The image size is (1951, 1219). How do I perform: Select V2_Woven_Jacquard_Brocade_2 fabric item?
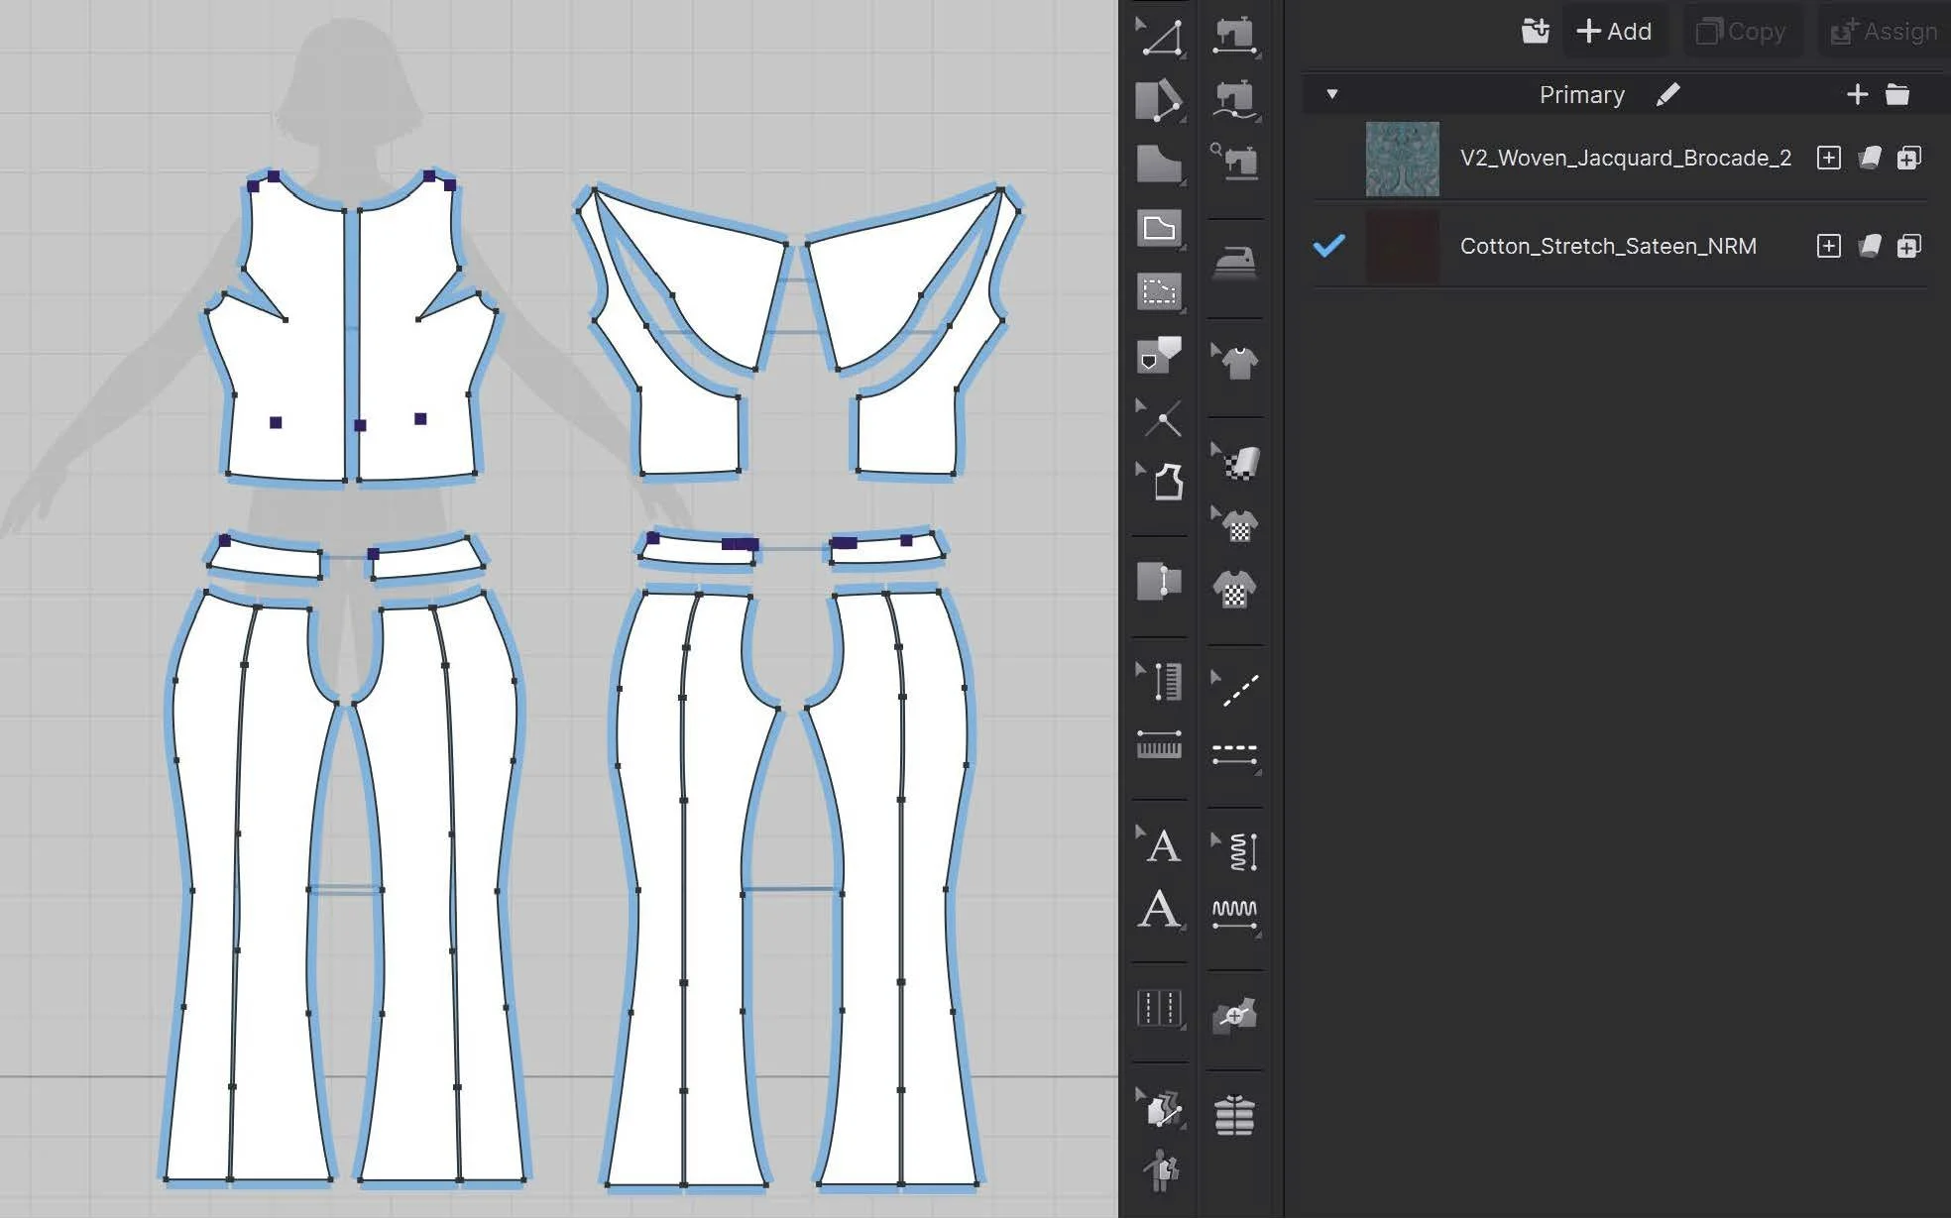(x=1624, y=159)
